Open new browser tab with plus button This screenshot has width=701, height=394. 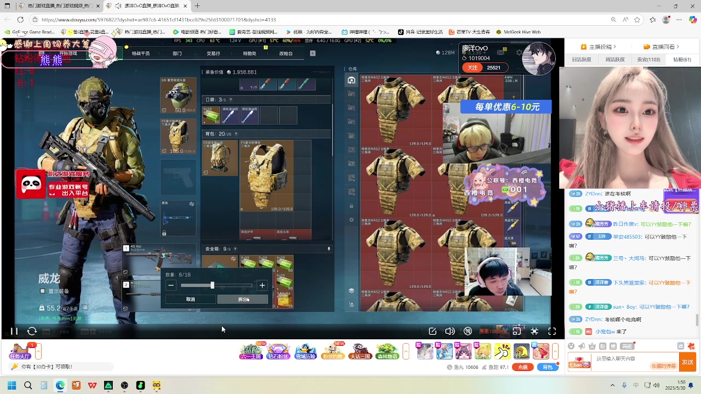click(x=197, y=6)
